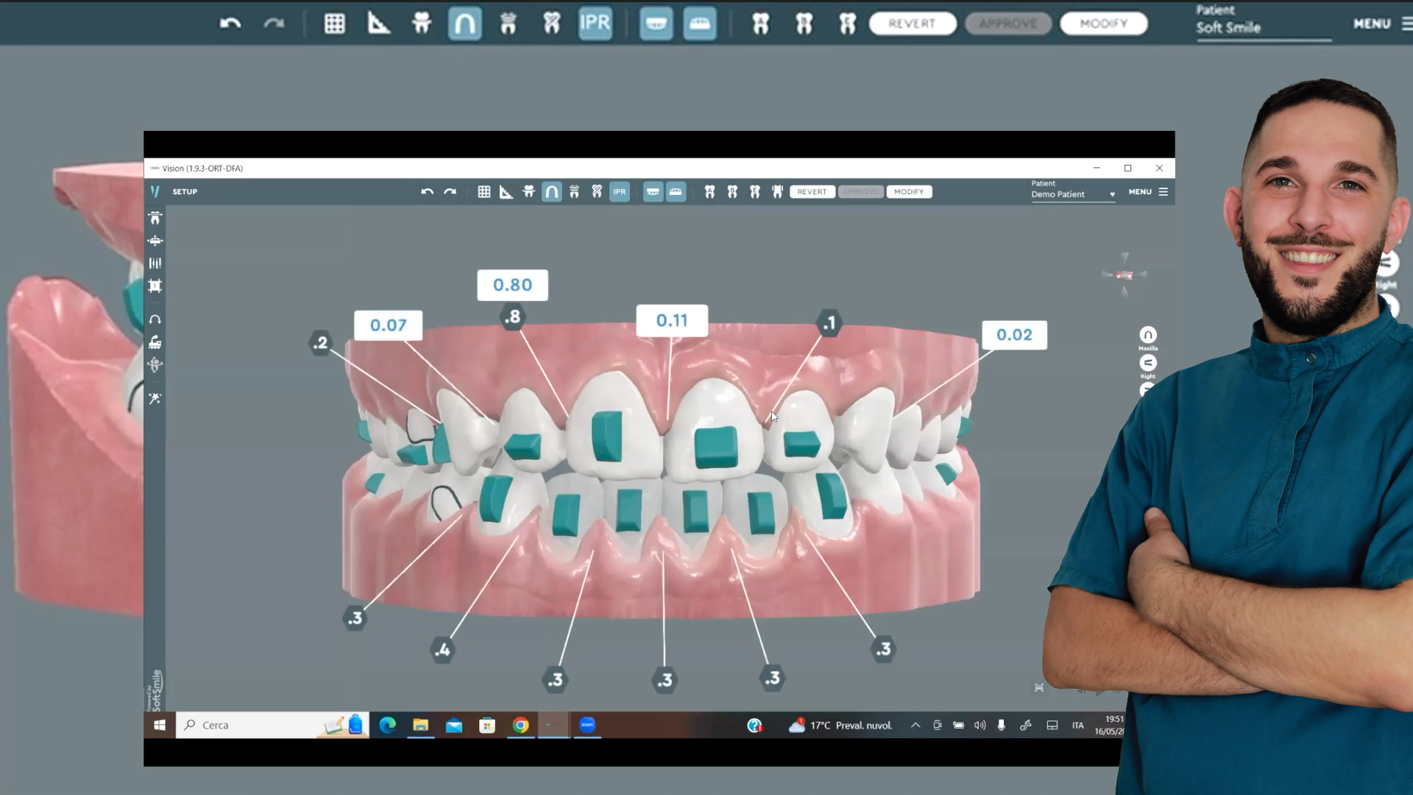Click the large REVERT button at top
1413x795 pixels.
(x=913, y=24)
